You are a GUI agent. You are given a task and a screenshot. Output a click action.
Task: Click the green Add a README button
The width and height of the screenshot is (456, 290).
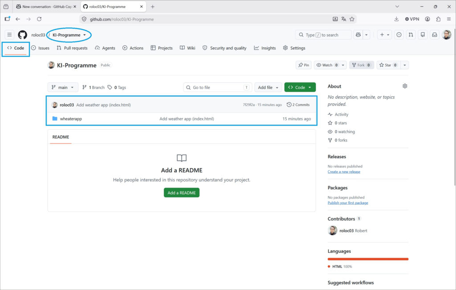click(x=182, y=192)
